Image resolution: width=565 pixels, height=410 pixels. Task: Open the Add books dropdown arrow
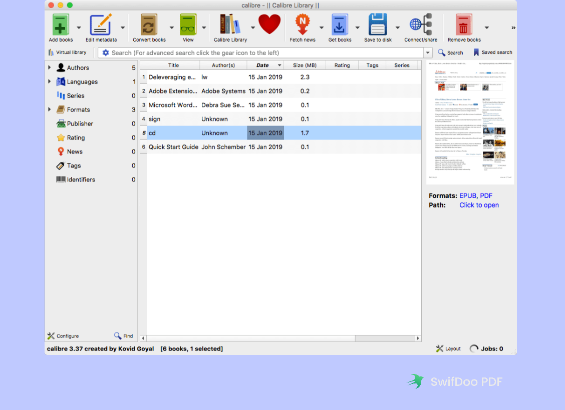pyautogui.click(x=79, y=27)
